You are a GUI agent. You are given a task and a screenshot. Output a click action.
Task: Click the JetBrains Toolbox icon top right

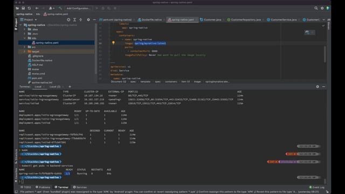pyautogui.click(x=328, y=8)
